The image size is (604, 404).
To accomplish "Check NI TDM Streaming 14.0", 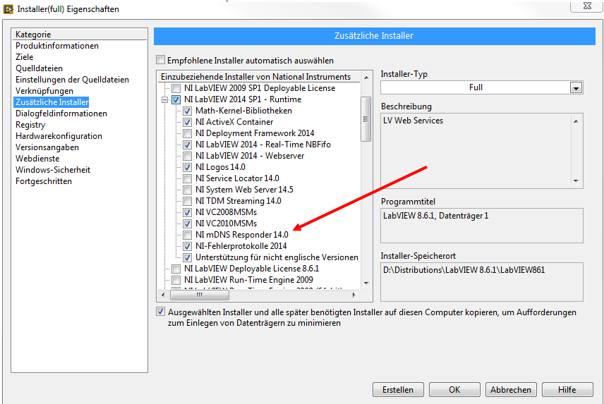I will [x=187, y=201].
